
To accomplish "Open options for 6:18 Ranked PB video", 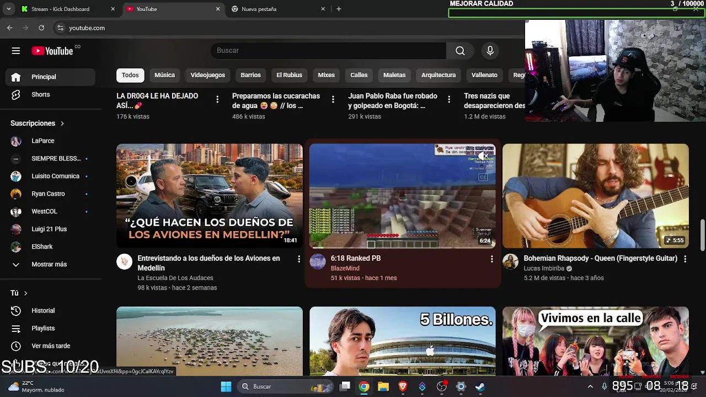I will (x=492, y=259).
